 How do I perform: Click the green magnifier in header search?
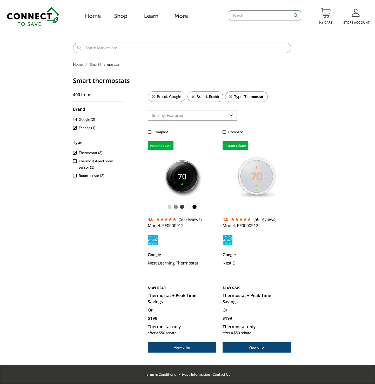click(x=296, y=15)
